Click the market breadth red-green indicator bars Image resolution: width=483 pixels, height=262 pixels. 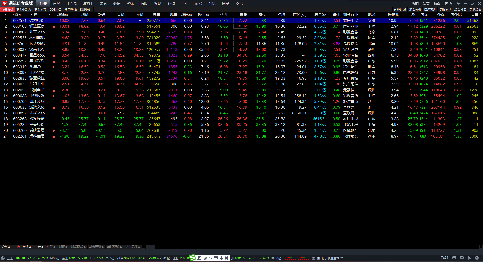pos(297,258)
